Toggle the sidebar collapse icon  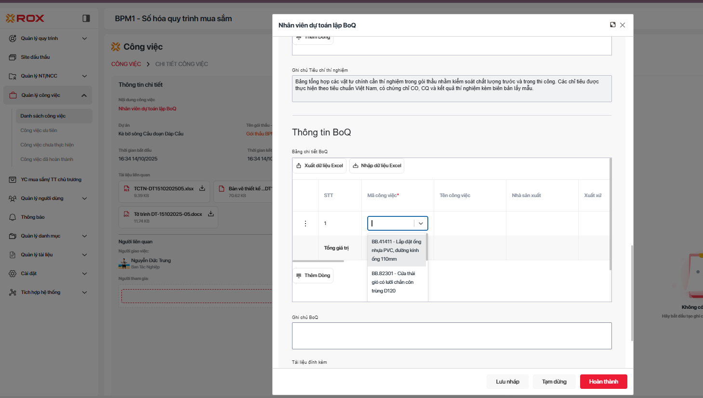[86, 18]
